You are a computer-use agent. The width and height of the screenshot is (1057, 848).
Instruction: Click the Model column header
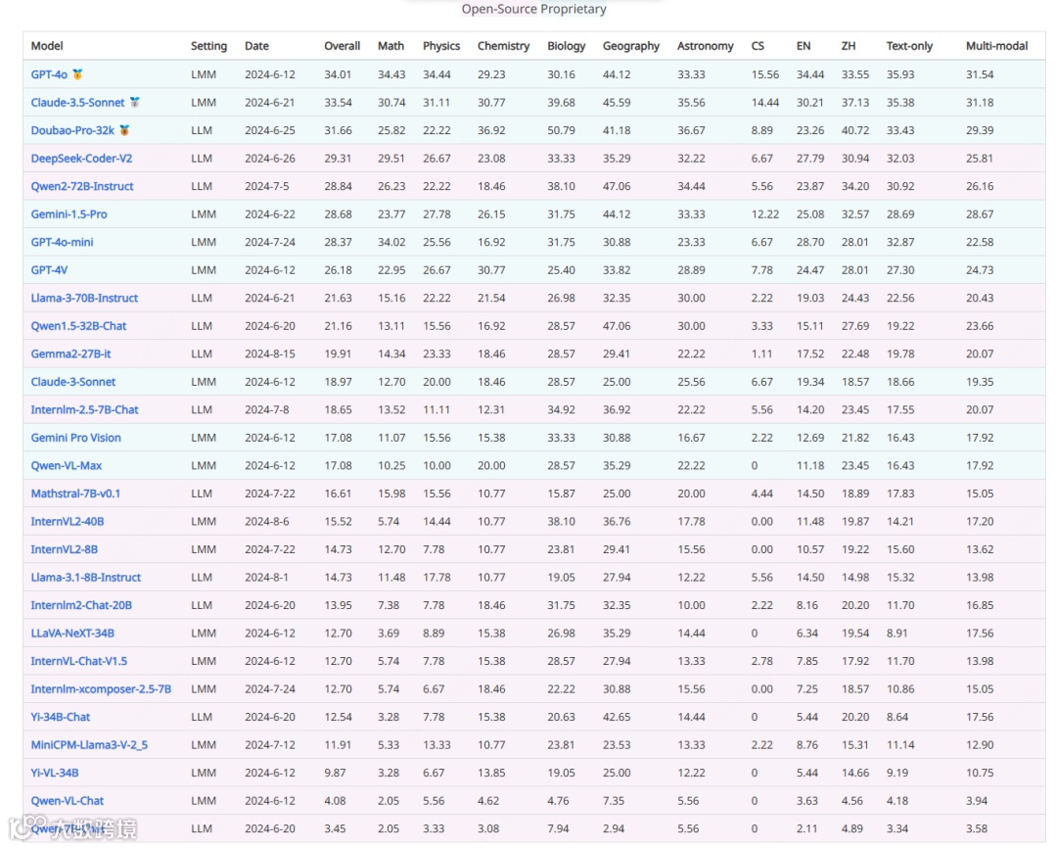click(x=47, y=46)
